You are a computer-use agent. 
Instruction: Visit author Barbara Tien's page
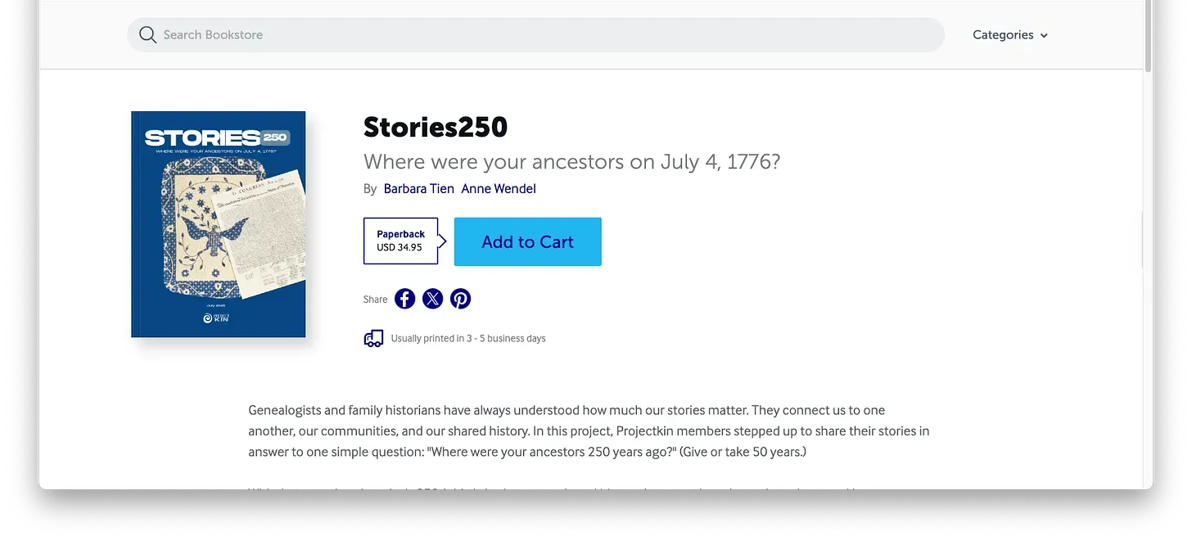pos(418,188)
